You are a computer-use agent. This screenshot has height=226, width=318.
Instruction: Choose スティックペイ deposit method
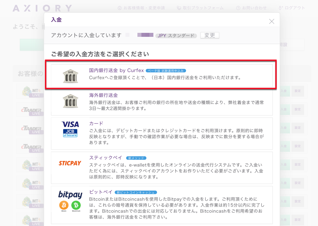tap(162, 168)
